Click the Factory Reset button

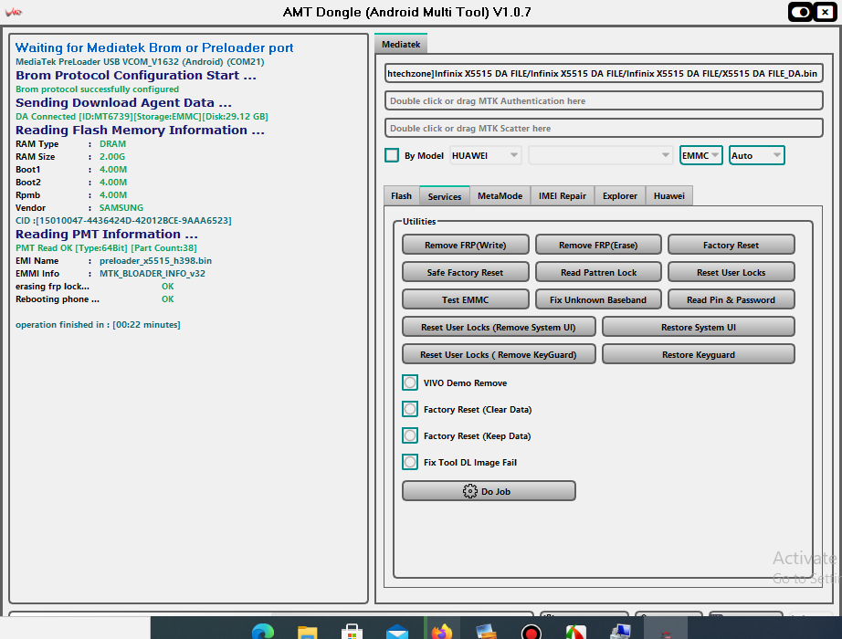tap(731, 245)
